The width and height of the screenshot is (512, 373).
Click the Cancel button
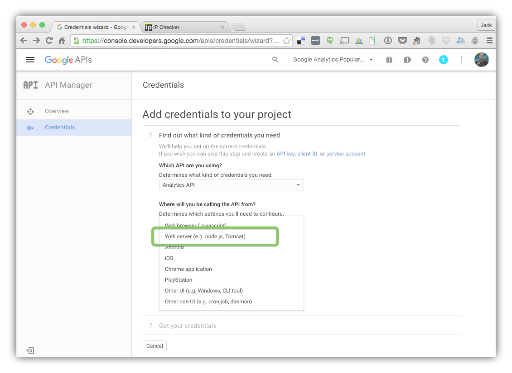tap(155, 346)
